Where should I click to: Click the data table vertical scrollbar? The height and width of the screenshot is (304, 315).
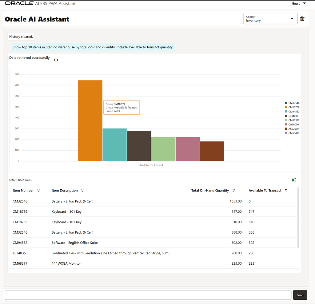pyautogui.click(x=298, y=217)
